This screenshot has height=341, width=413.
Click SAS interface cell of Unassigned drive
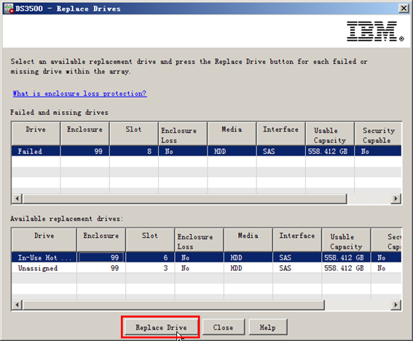(297, 268)
